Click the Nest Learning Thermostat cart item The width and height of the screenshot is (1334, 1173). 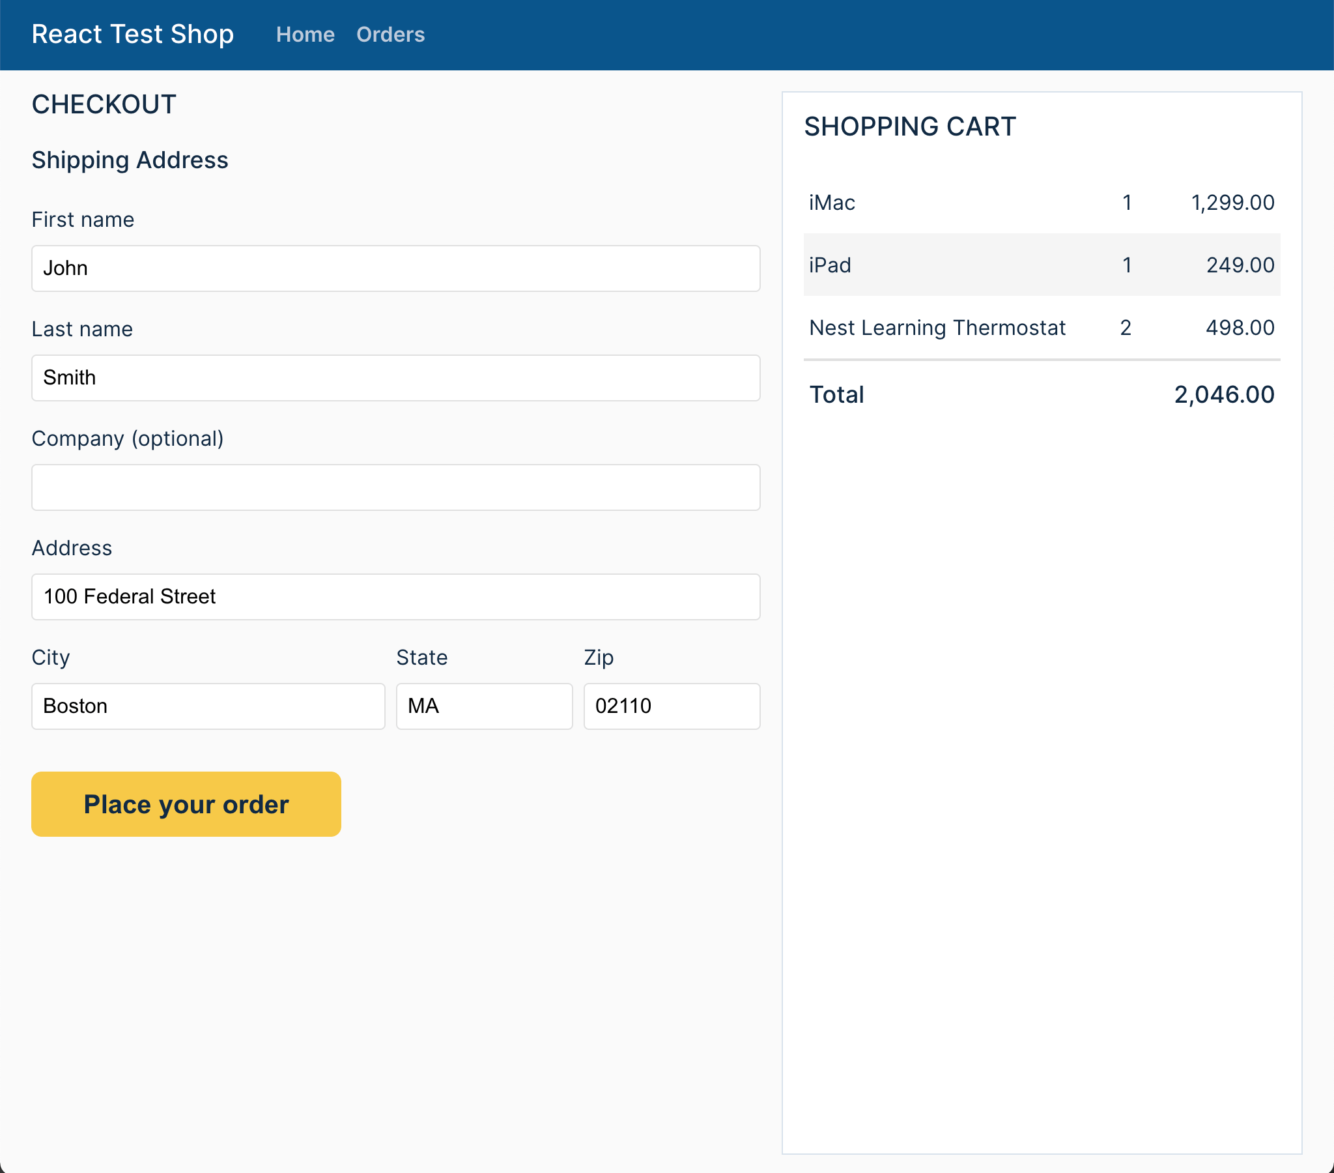(937, 328)
